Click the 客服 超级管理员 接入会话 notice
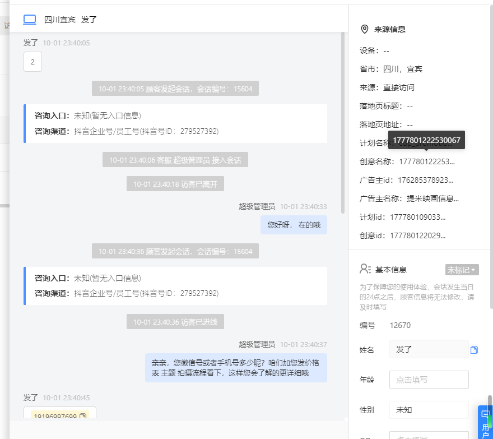This screenshot has width=493, height=439. click(175, 160)
